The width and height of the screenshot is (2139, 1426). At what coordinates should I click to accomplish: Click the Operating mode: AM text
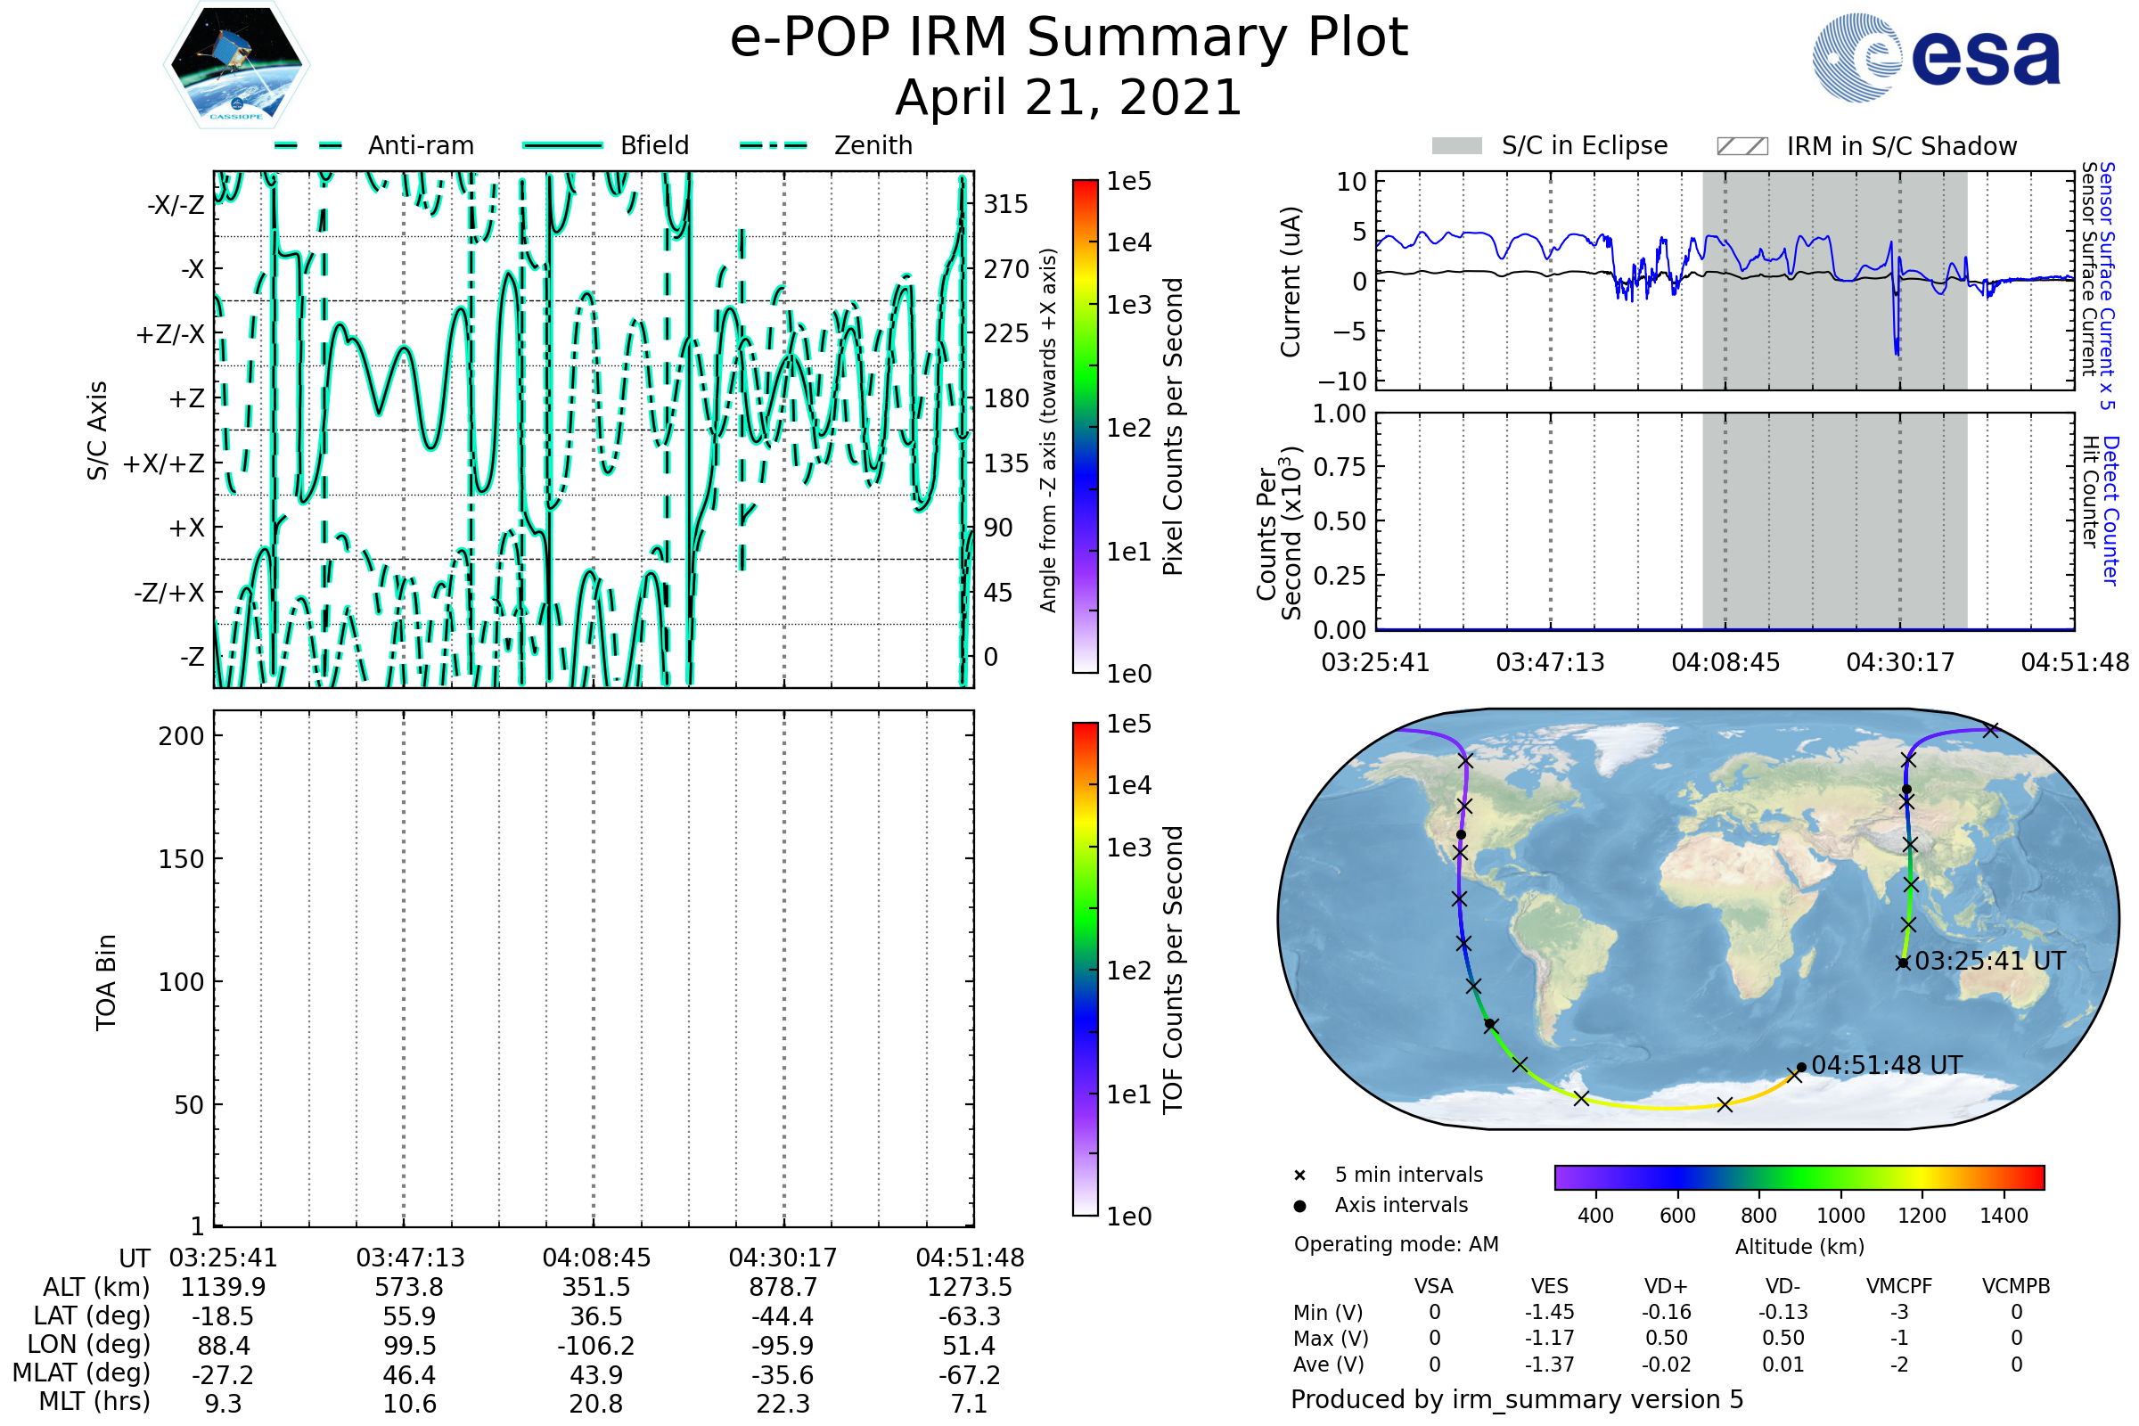[1396, 1244]
